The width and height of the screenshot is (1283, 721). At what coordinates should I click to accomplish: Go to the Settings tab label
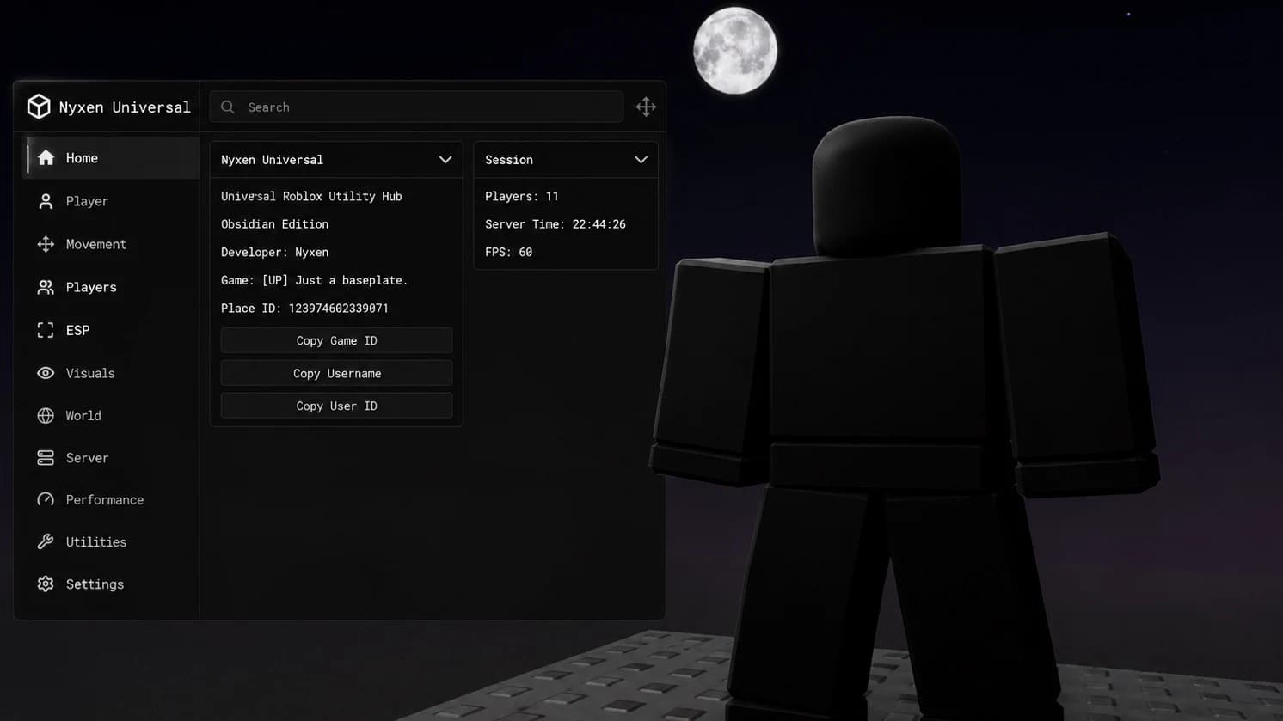(95, 584)
